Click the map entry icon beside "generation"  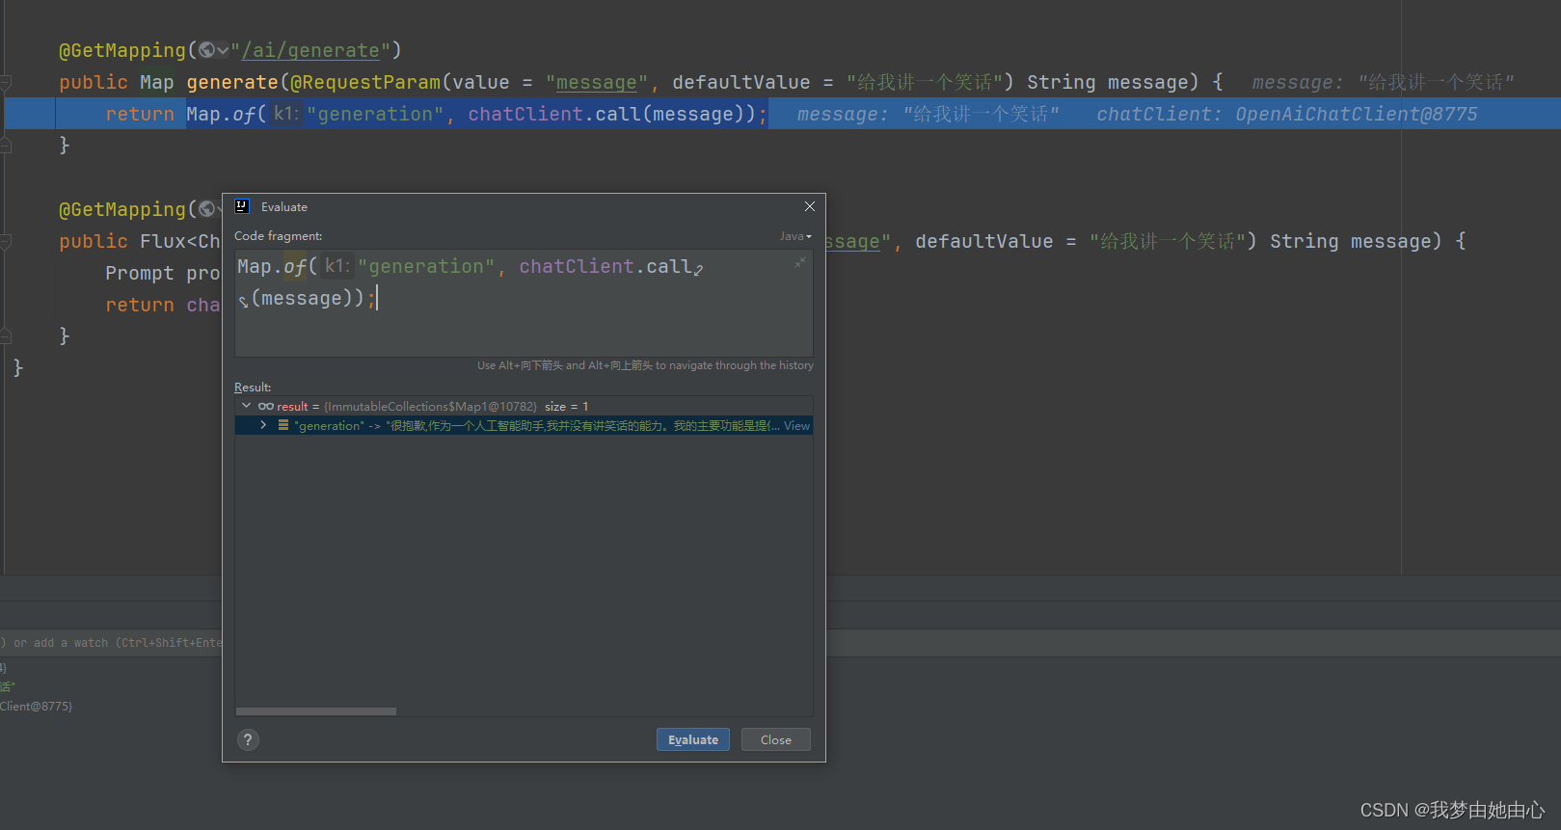(283, 425)
